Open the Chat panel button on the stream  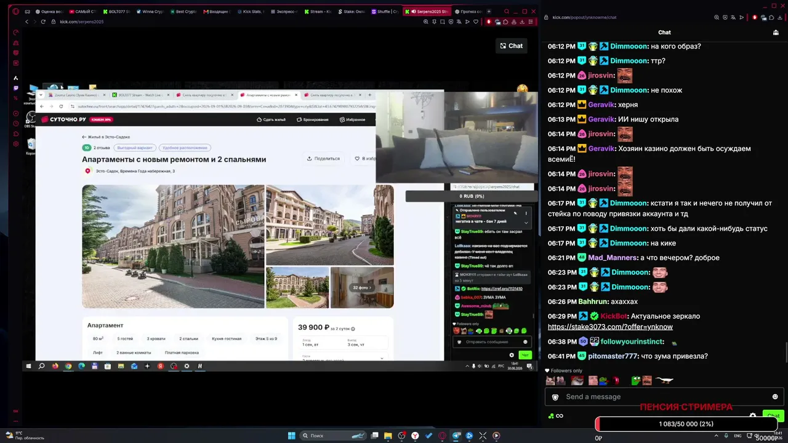click(511, 46)
